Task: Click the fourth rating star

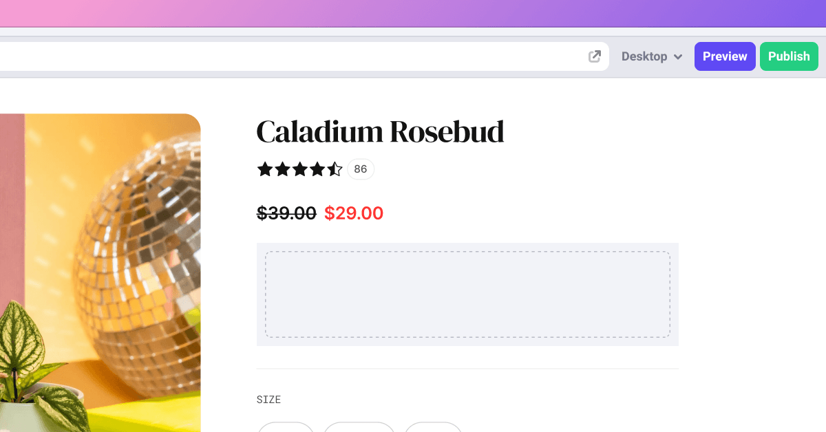Action: point(317,169)
